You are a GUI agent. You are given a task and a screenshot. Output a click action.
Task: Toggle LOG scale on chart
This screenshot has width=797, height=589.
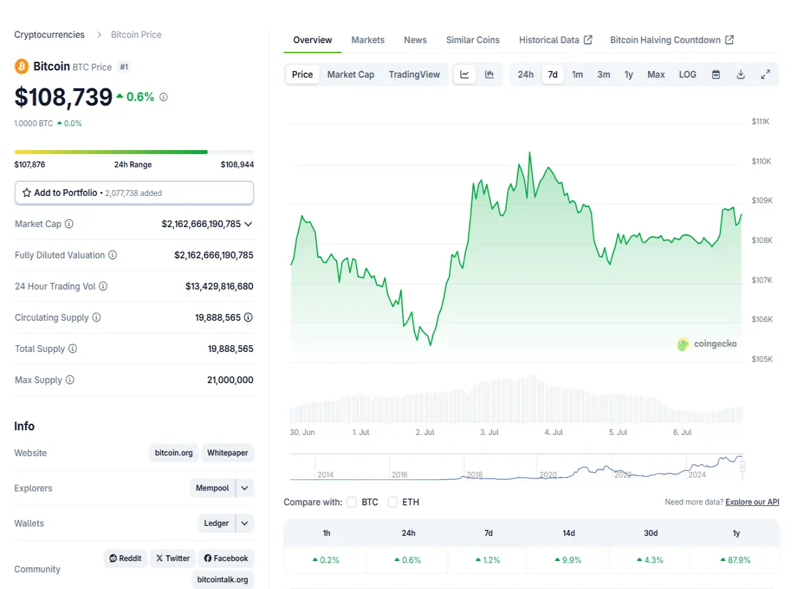click(687, 74)
